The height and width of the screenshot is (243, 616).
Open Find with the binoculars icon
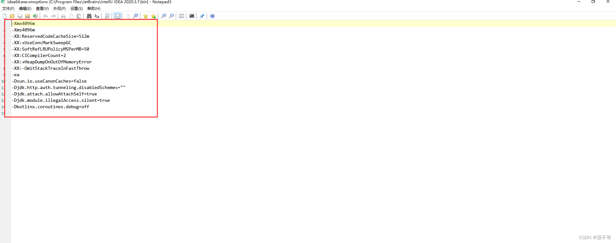[x=89, y=16]
